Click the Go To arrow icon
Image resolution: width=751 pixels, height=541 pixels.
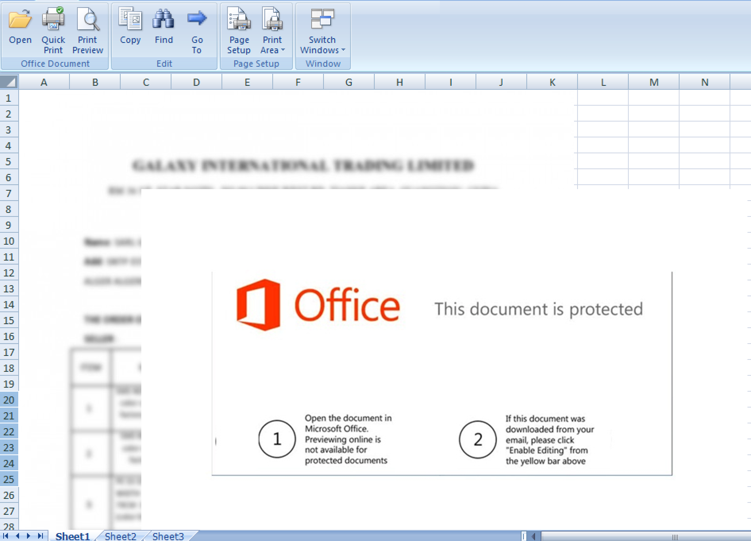pos(197,19)
